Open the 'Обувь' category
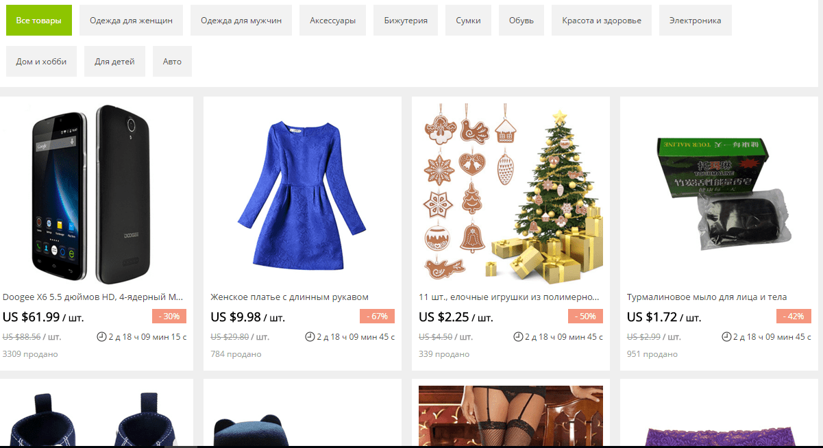823x448 pixels. 521,21
